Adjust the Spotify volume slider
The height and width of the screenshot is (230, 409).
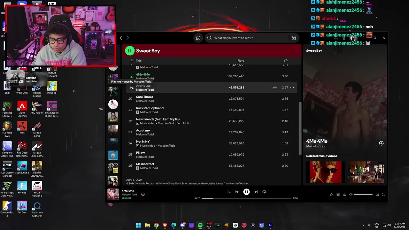coord(363,194)
